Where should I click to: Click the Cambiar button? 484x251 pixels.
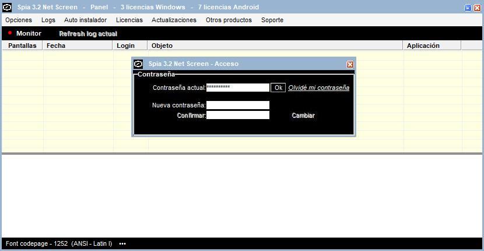pyautogui.click(x=303, y=116)
